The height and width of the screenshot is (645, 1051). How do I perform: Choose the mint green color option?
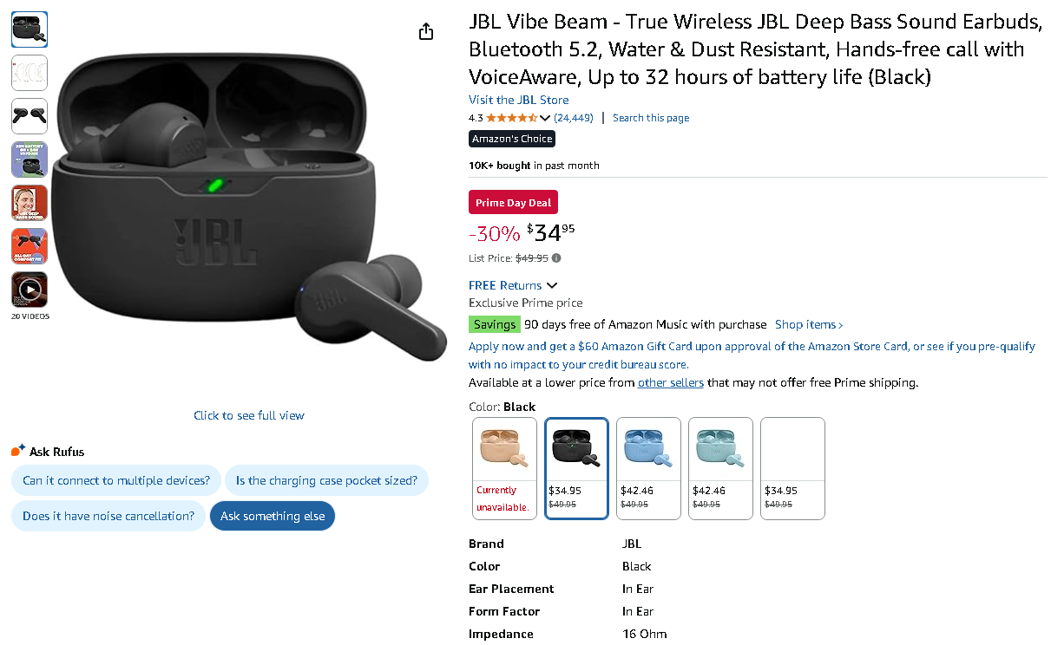point(720,468)
